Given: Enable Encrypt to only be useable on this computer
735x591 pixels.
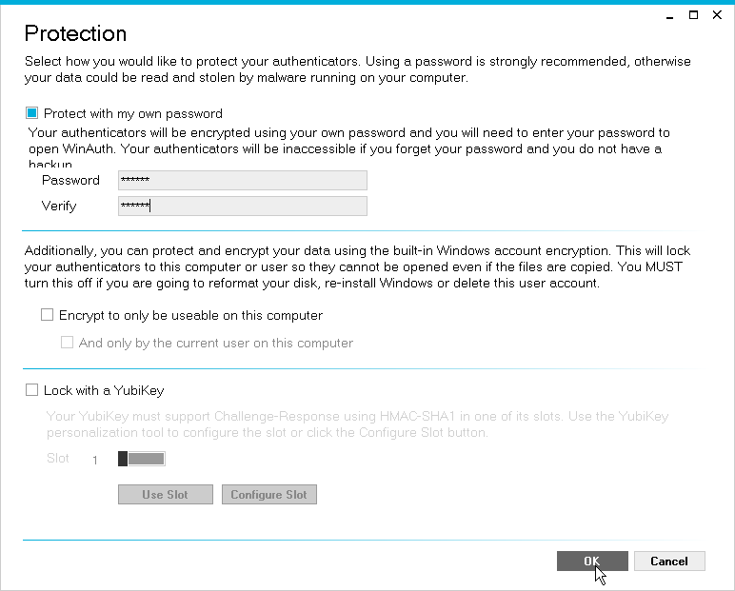Looking at the screenshot, I should [47, 315].
